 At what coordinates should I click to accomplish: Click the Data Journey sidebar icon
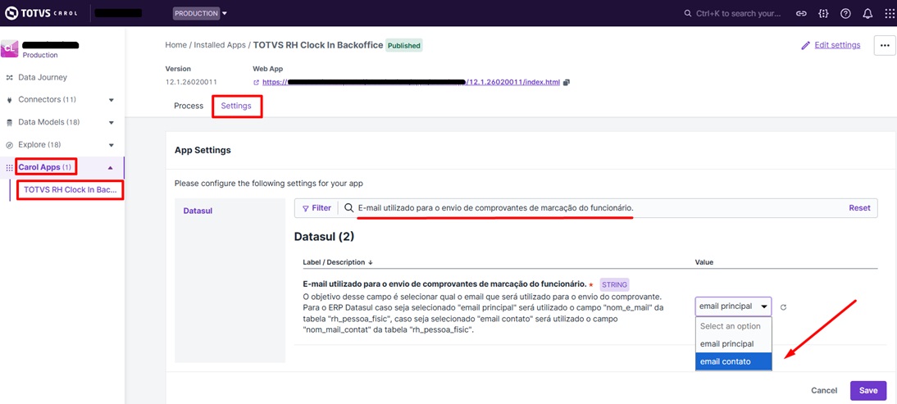(9, 77)
